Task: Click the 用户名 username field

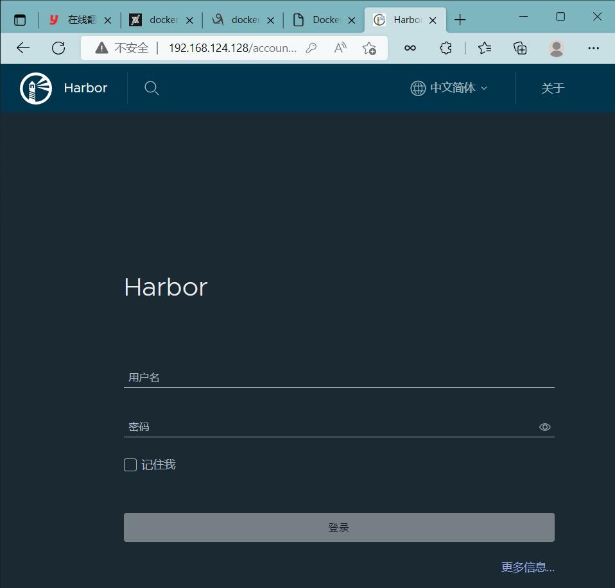Action: point(339,378)
